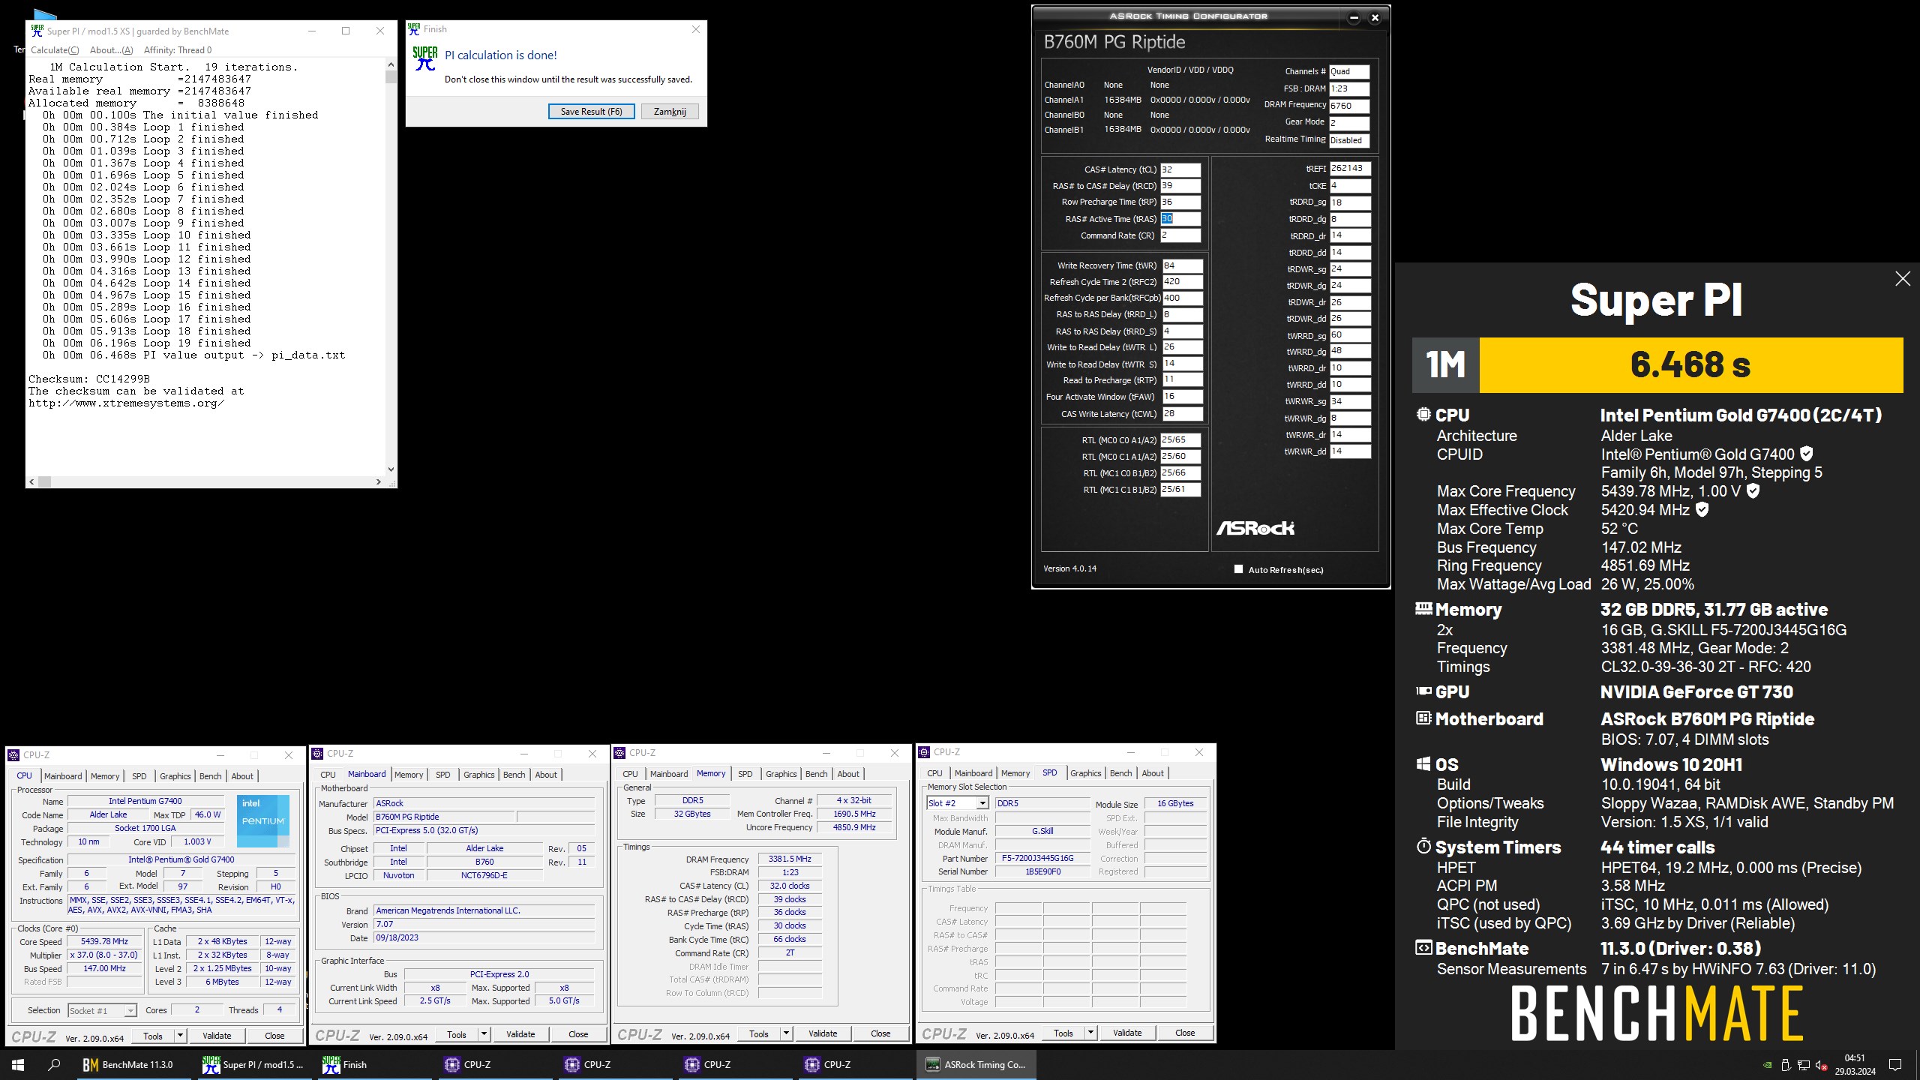The image size is (1920, 1080).
Task: Minimize the ASRock Timing Configurator window
Action: tap(1354, 18)
